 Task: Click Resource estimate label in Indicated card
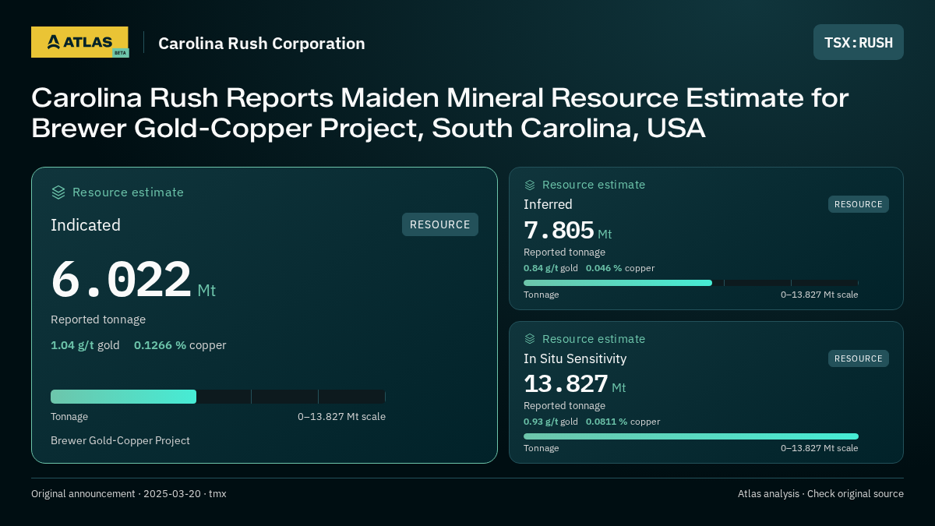tap(128, 192)
